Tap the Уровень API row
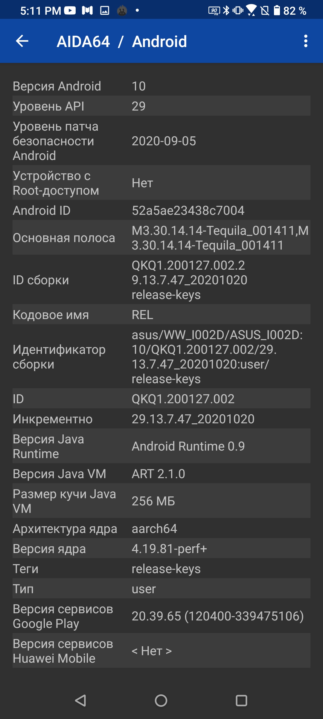This screenshot has width=323, height=719. pyautogui.click(x=161, y=106)
